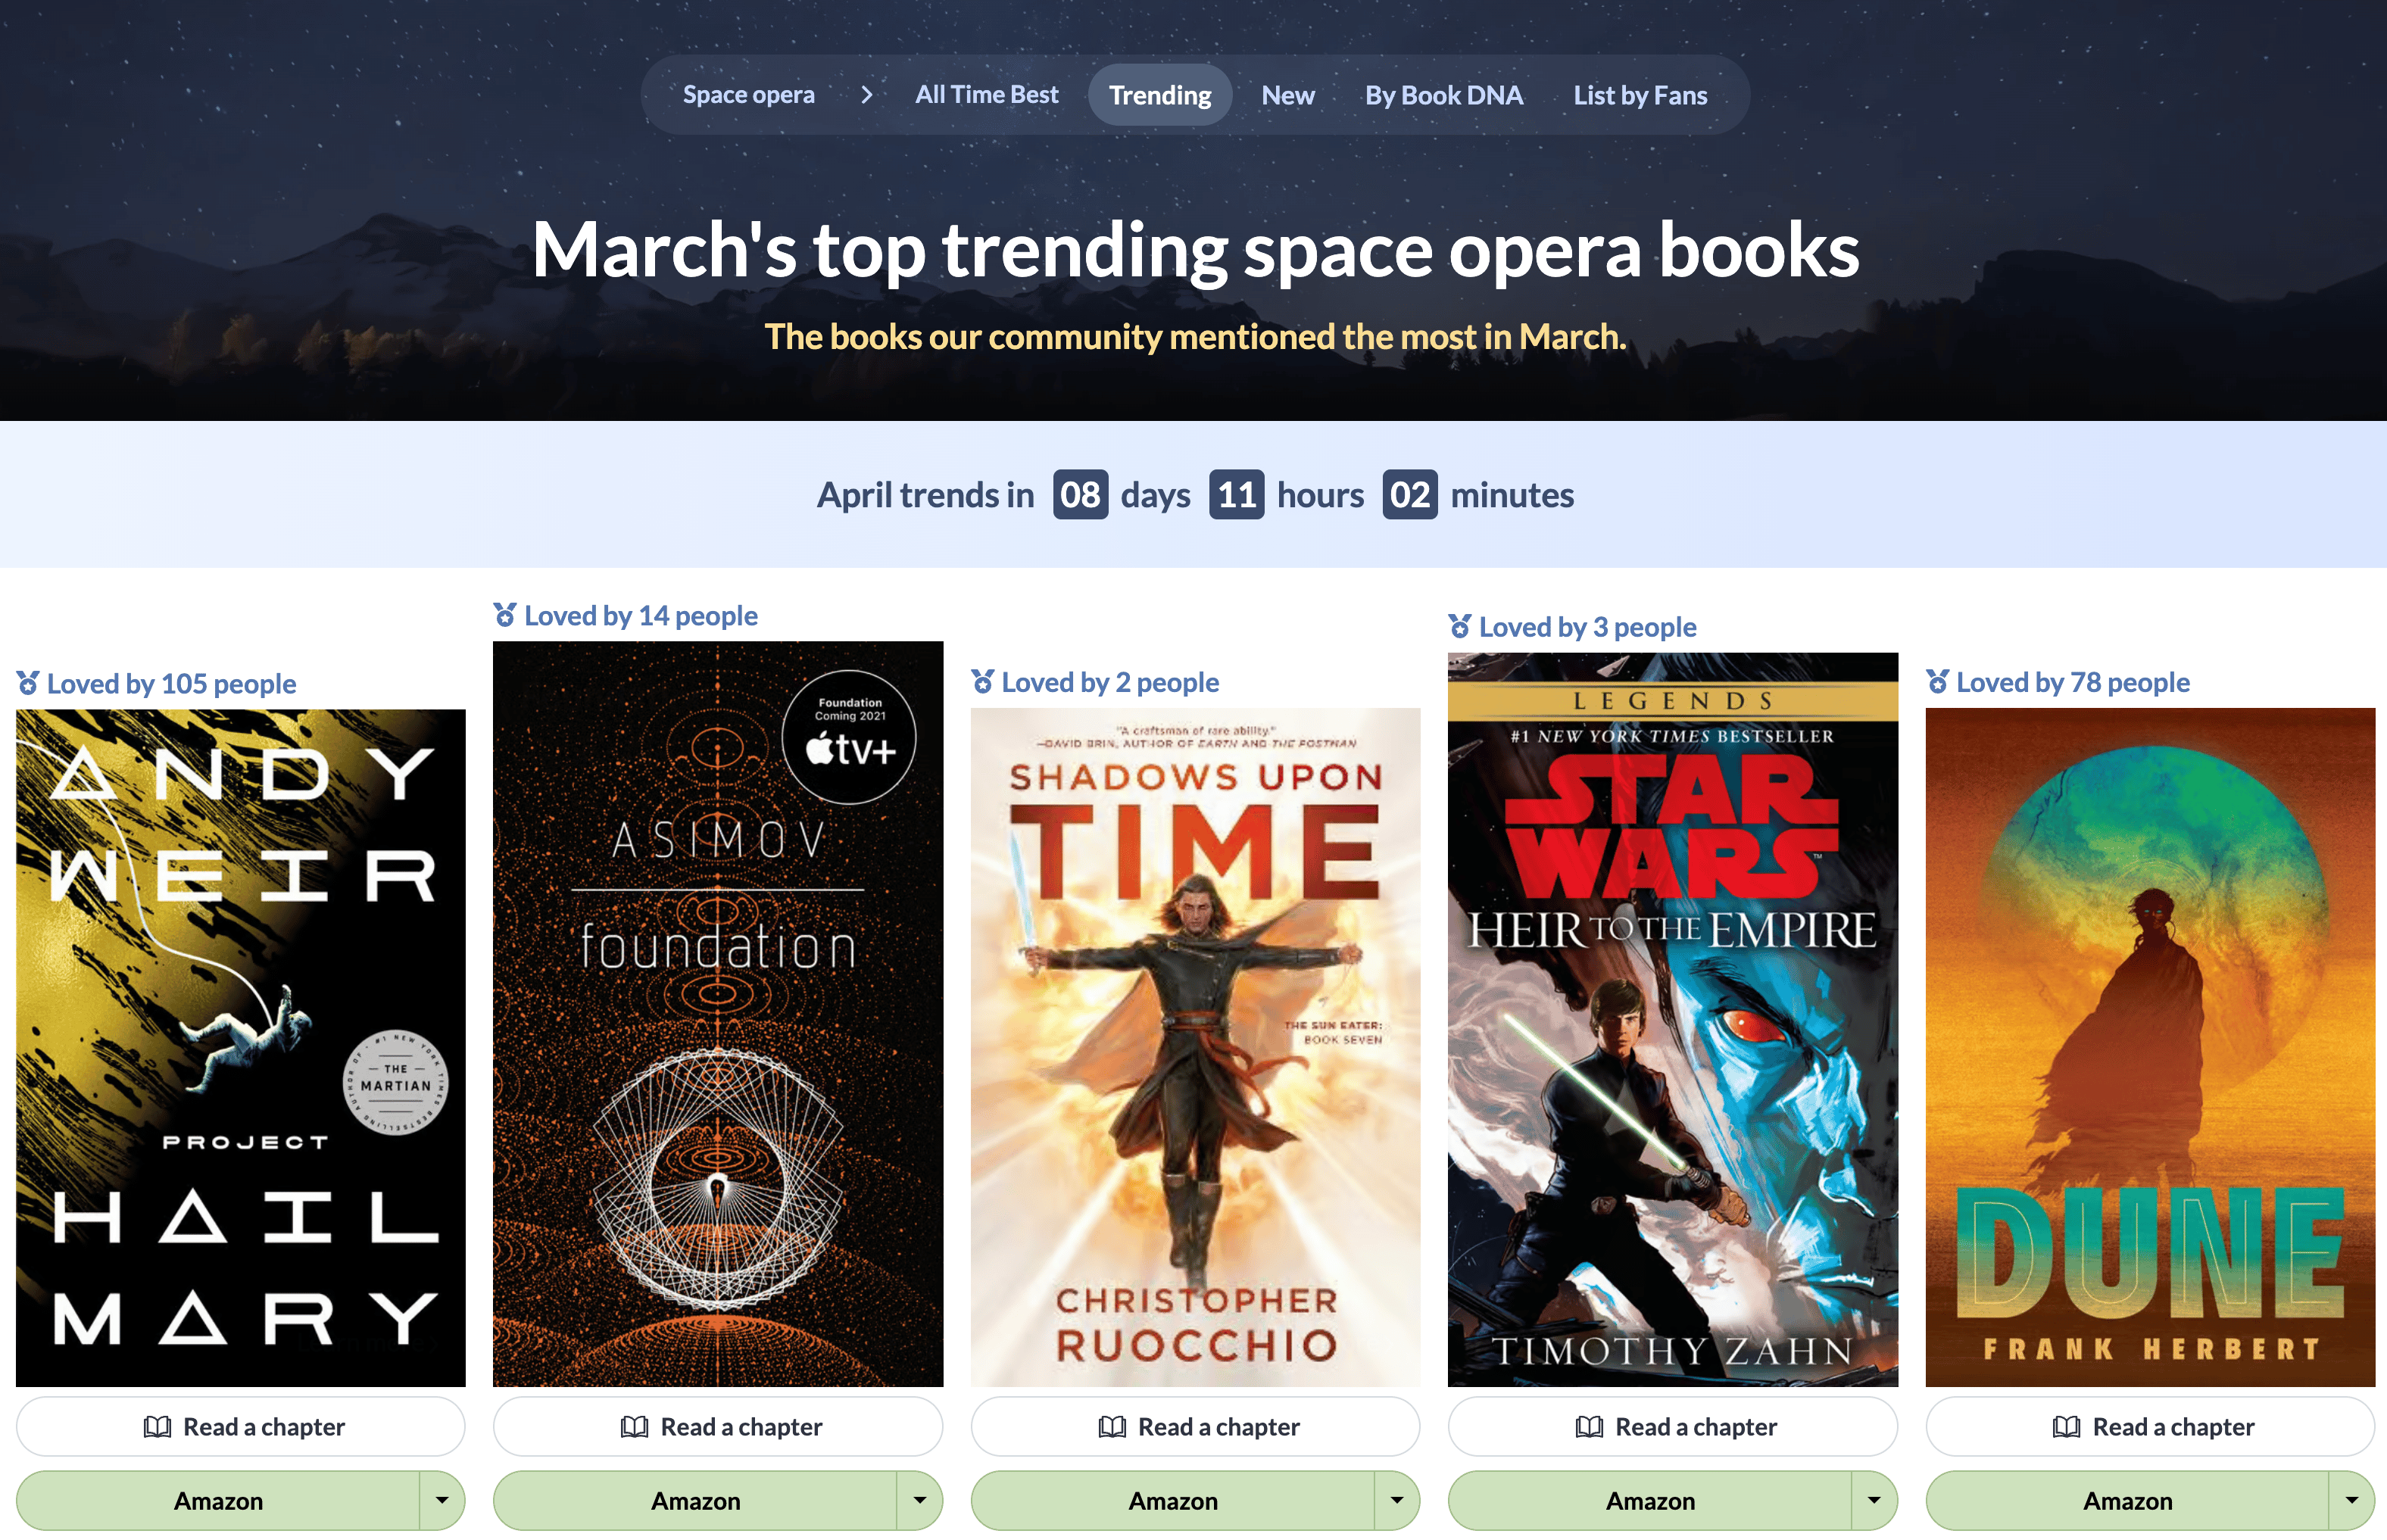This screenshot has width=2387, height=1540.
Task: Open the By Book DNA tab
Action: (x=1443, y=95)
